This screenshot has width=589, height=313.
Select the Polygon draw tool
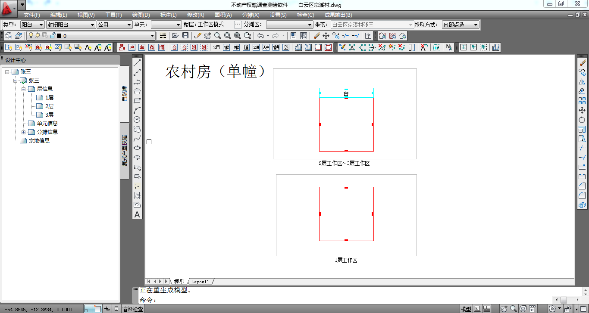(137, 91)
